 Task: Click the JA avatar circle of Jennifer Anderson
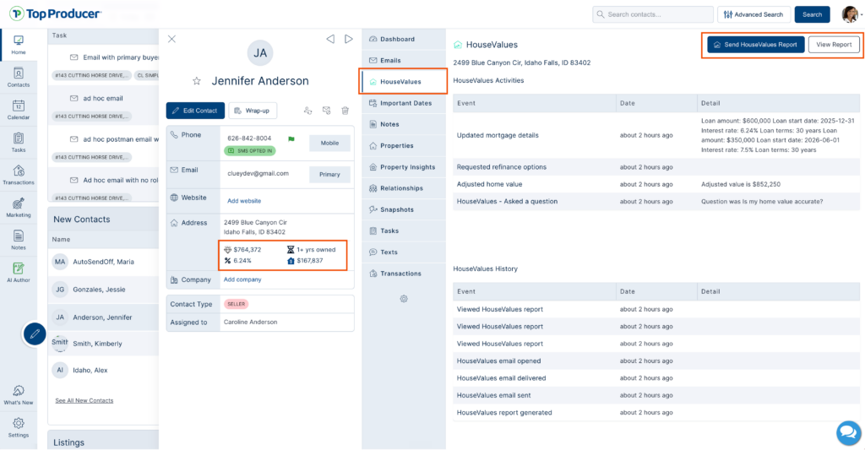coord(260,53)
